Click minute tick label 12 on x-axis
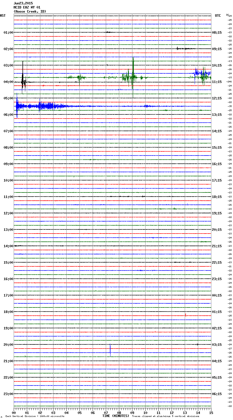The image size is (233, 420). (x=172, y=413)
